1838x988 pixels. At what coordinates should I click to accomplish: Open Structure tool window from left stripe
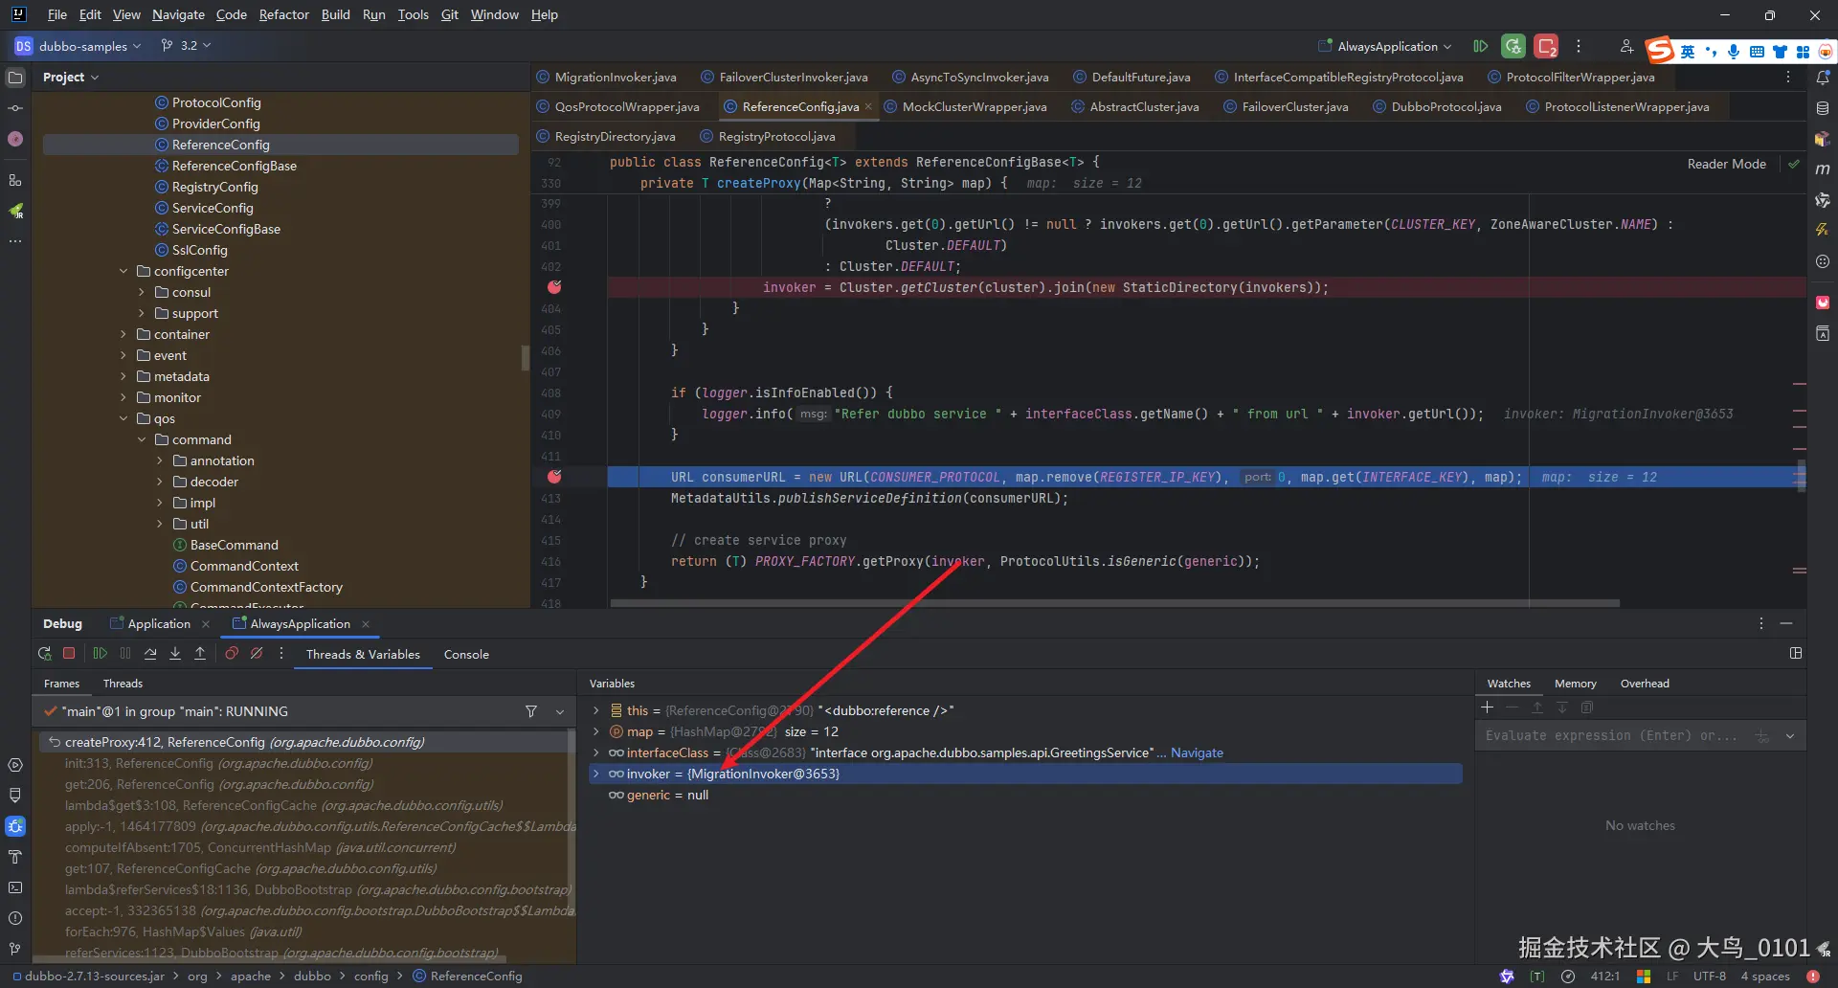point(15,180)
